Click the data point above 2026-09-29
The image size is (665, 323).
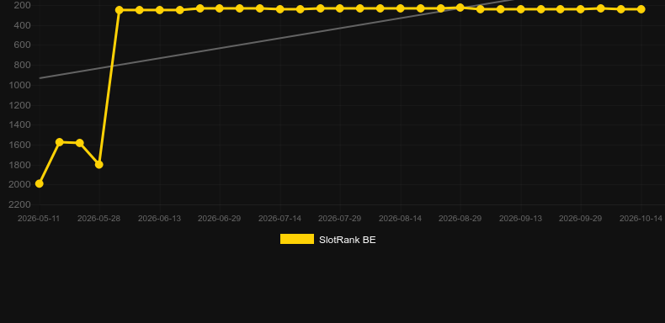[x=581, y=9]
